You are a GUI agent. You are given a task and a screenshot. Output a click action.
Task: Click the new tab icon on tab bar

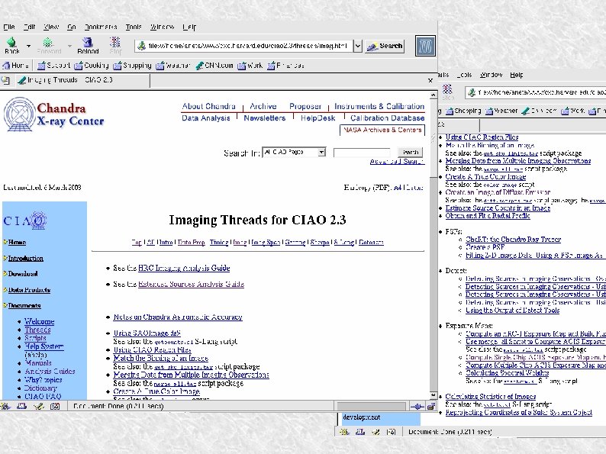pyautogui.click(x=5, y=80)
